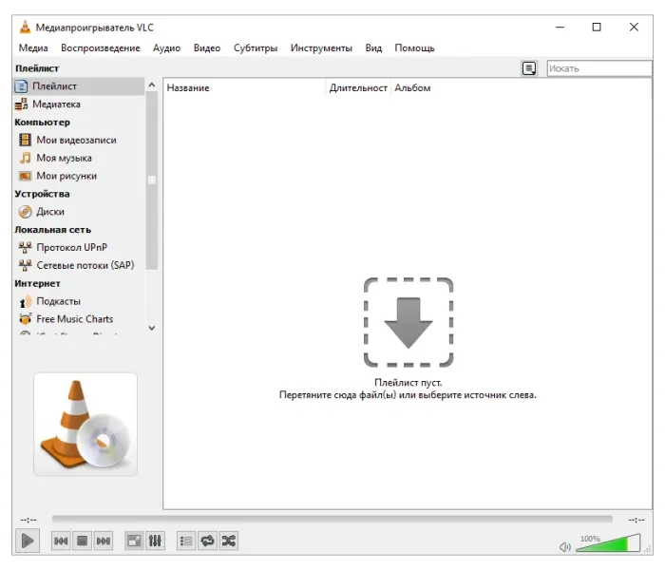The image size is (665, 570).
Task: Click the film strip icon of Мои видеозаписи
Action: click(x=26, y=140)
